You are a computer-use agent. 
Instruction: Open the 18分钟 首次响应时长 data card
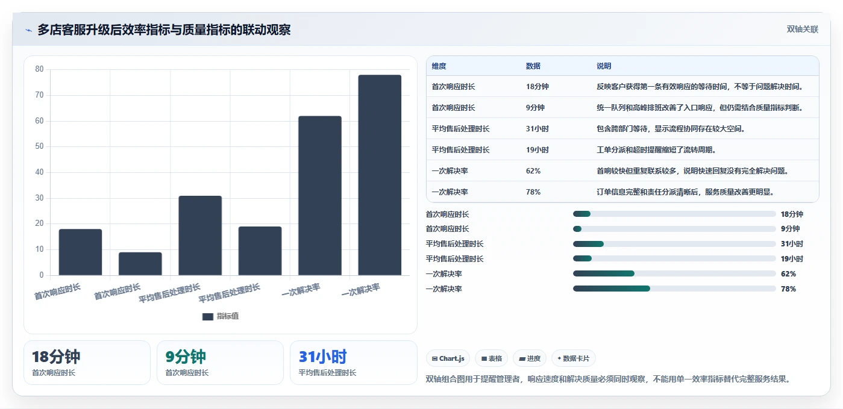[x=87, y=363]
